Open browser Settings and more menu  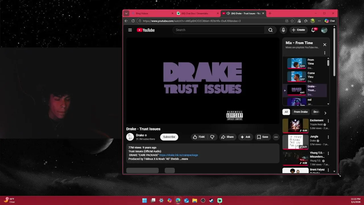(x=319, y=21)
